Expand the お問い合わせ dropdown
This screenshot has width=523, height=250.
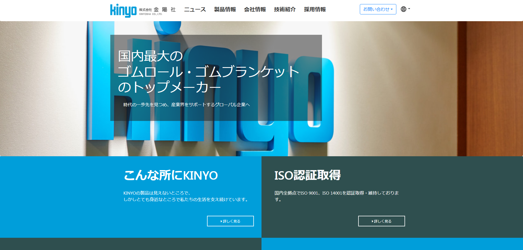[x=378, y=9]
